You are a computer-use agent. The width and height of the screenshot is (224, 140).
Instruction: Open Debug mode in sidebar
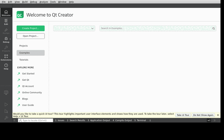coord(6,40)
